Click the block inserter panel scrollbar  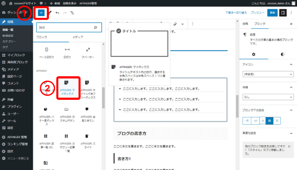click(104, 97)
